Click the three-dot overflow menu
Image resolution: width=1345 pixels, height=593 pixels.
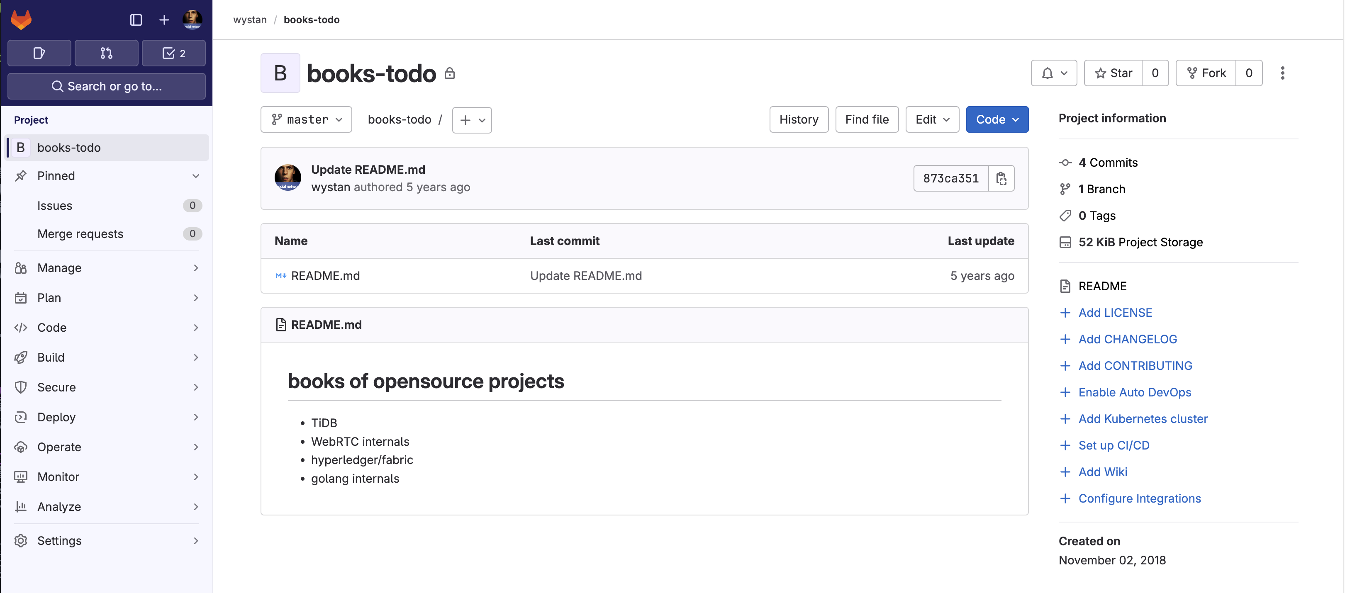1283,73
